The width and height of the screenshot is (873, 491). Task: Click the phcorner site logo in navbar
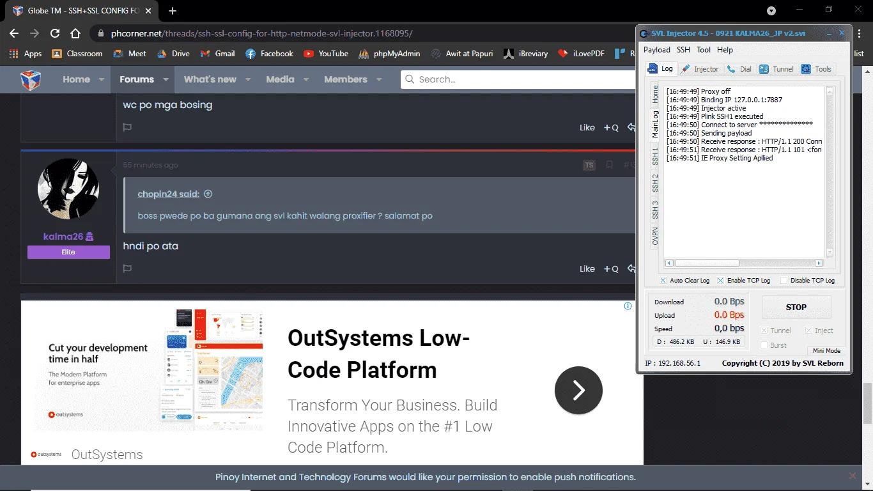pyautogui.click(x=31, y=80)
